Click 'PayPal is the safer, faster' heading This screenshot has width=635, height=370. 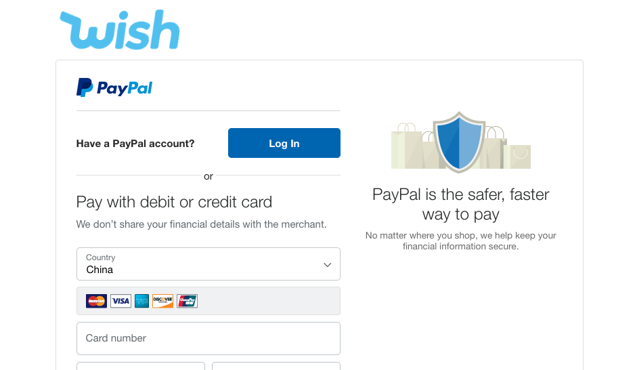(460, 194)
